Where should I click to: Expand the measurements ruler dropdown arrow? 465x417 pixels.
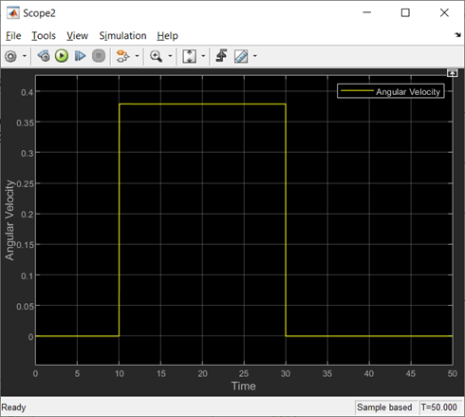pos(255,56)
